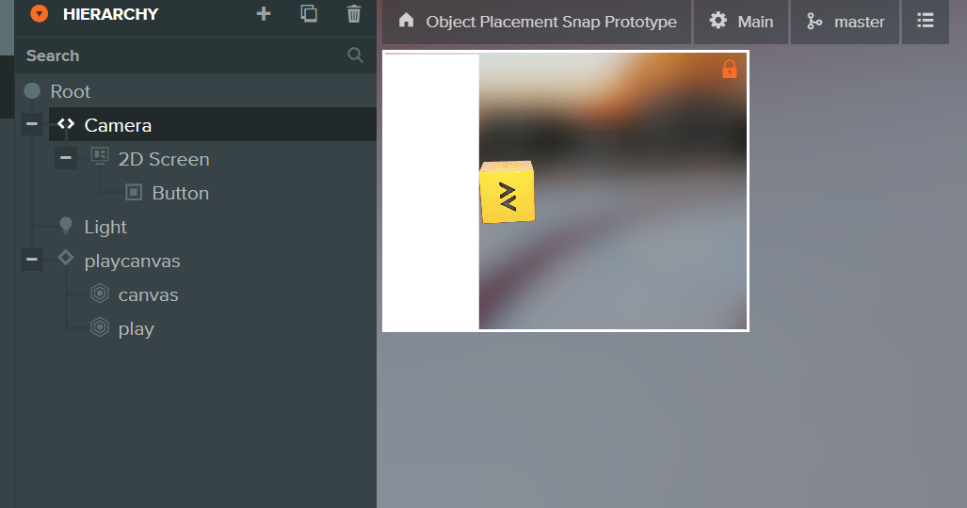The height and width of the screenshot is (508, 967).
Task: Click the playcanvas diamond icon
Action: click(66, 258)
